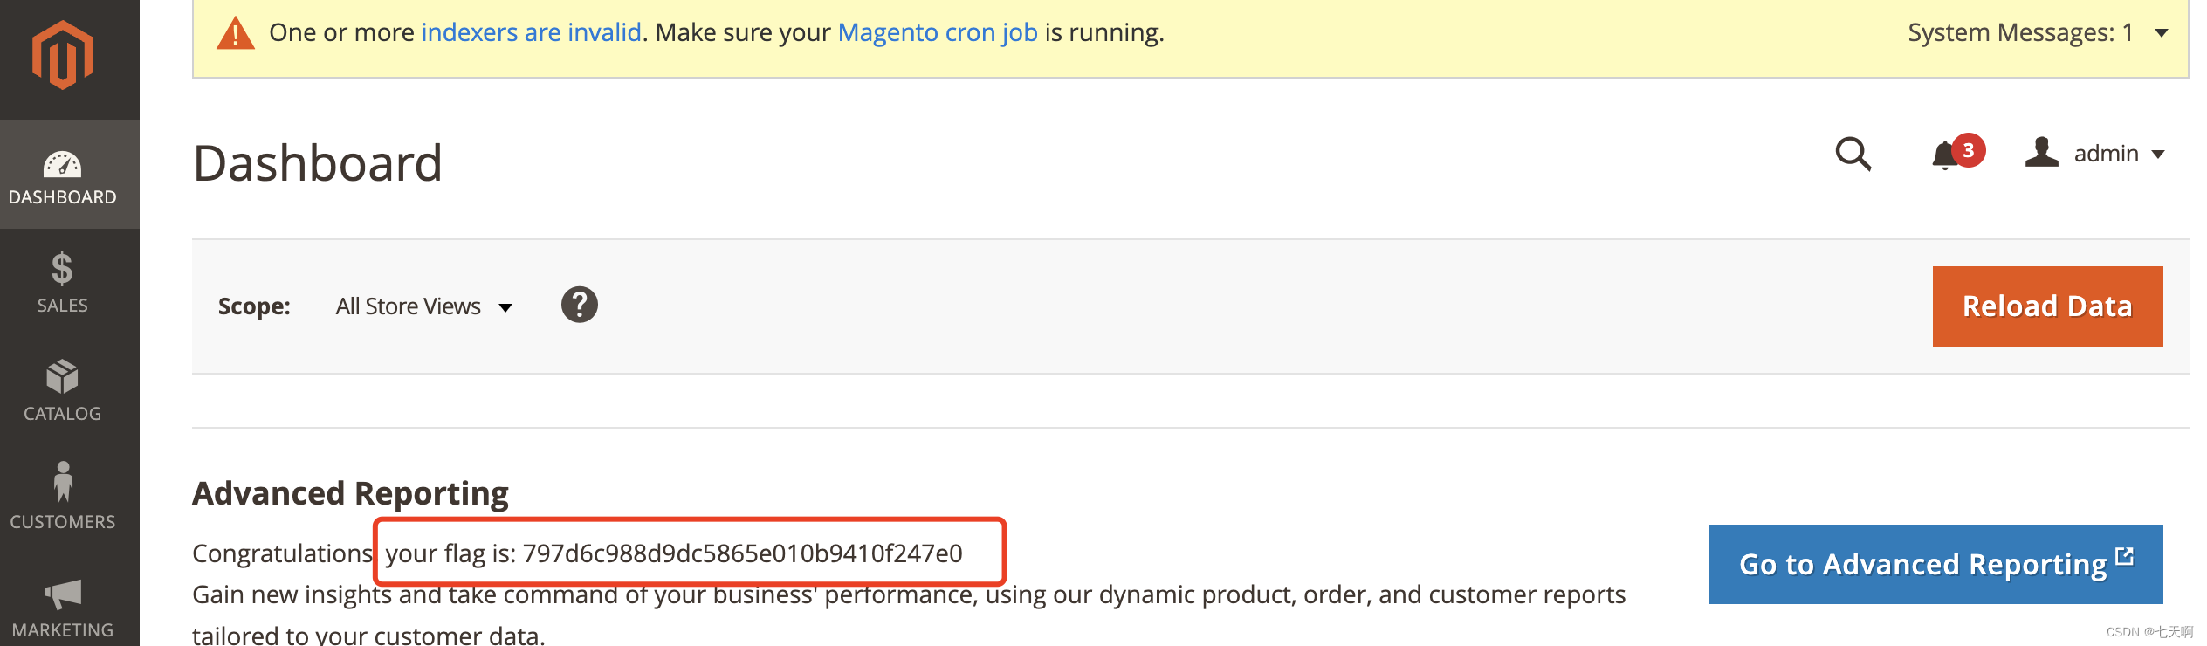Open the Dashboard sidebar item
2207x646 pixels.
[x=70, y=175]
